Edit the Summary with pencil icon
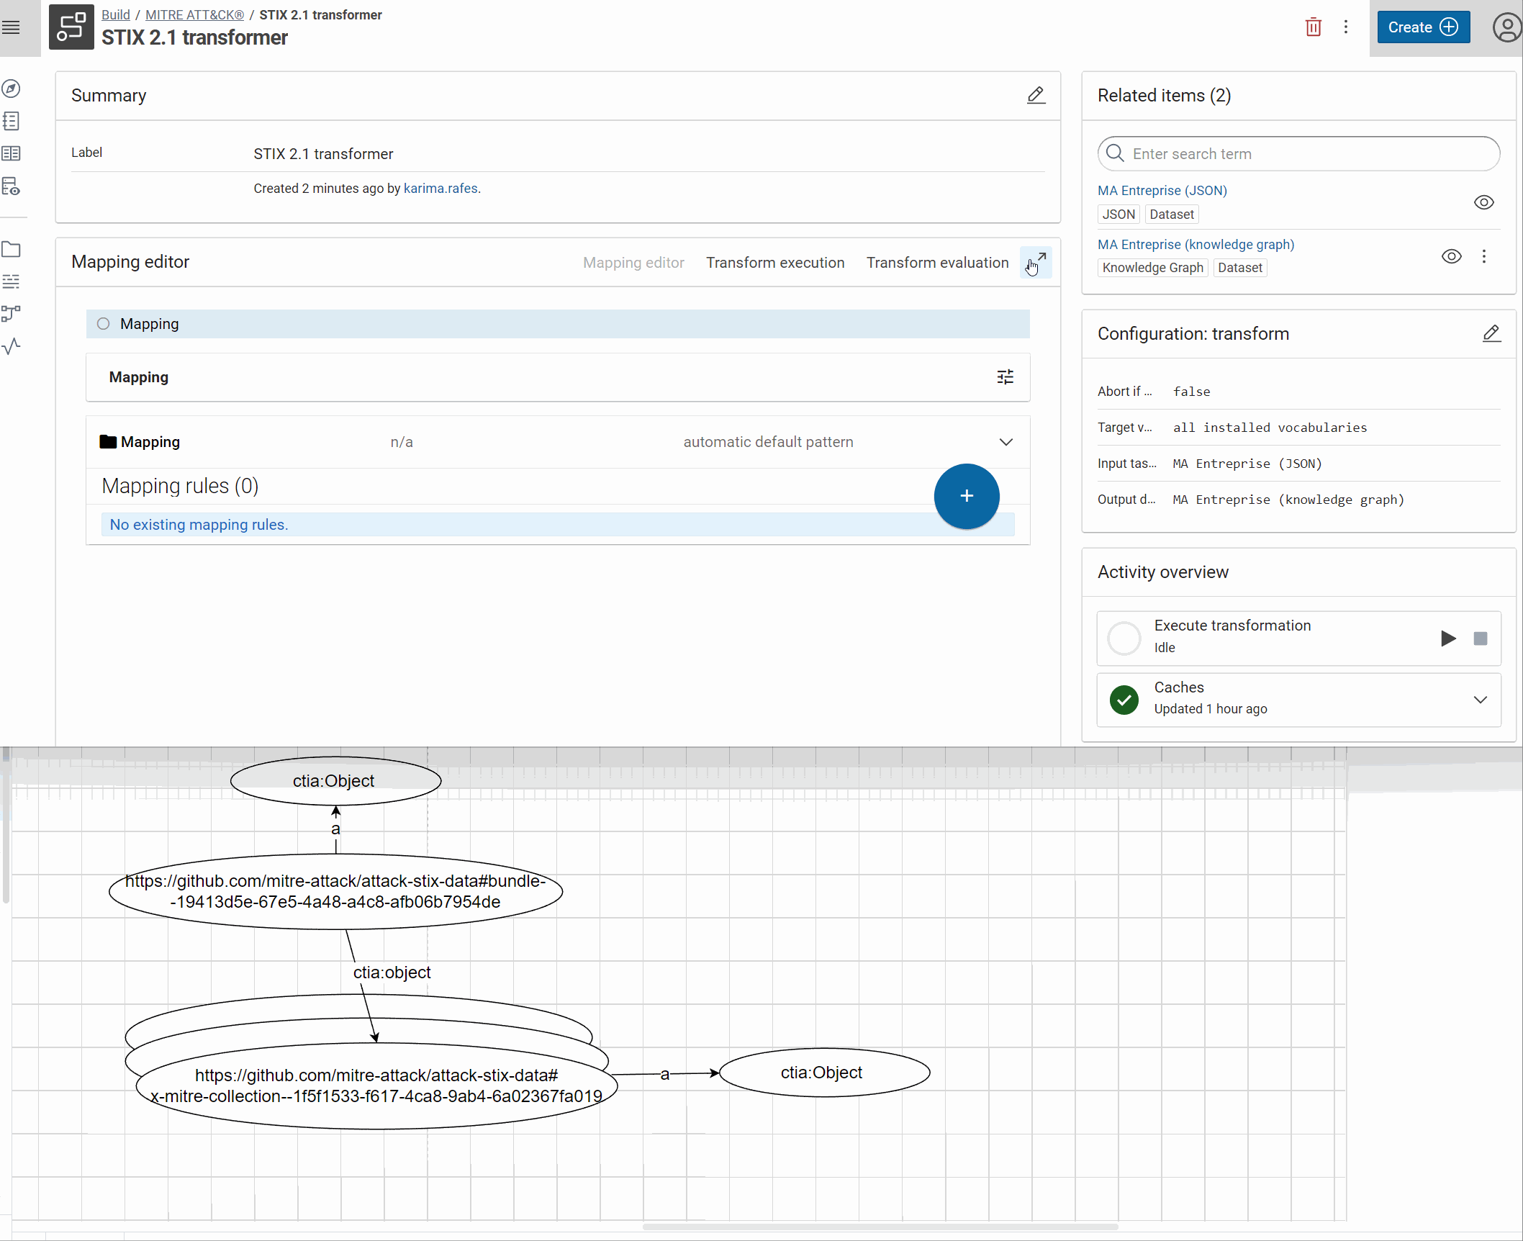 click(x=1035, y=95)
